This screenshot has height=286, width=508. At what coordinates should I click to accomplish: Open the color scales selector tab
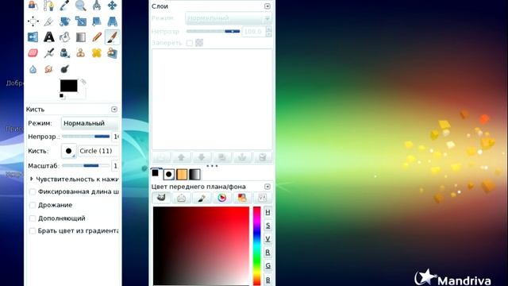point(263,198)
